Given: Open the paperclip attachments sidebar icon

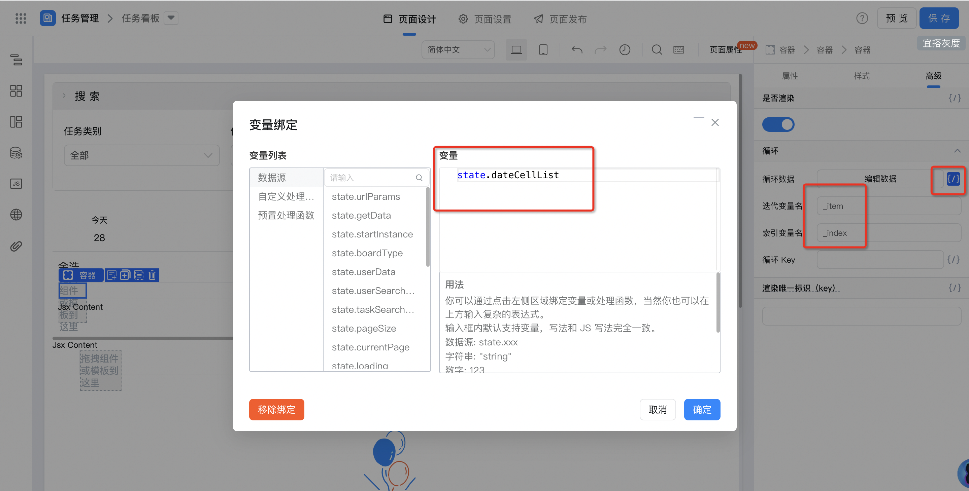Looking at the screenshot, I should coord(16,246).
